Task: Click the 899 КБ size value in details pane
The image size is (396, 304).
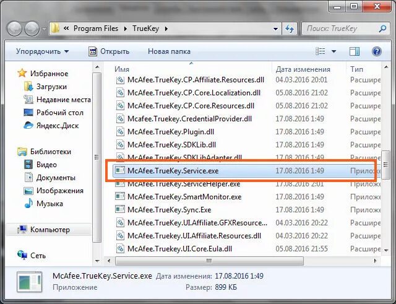Action: point(226,287)
